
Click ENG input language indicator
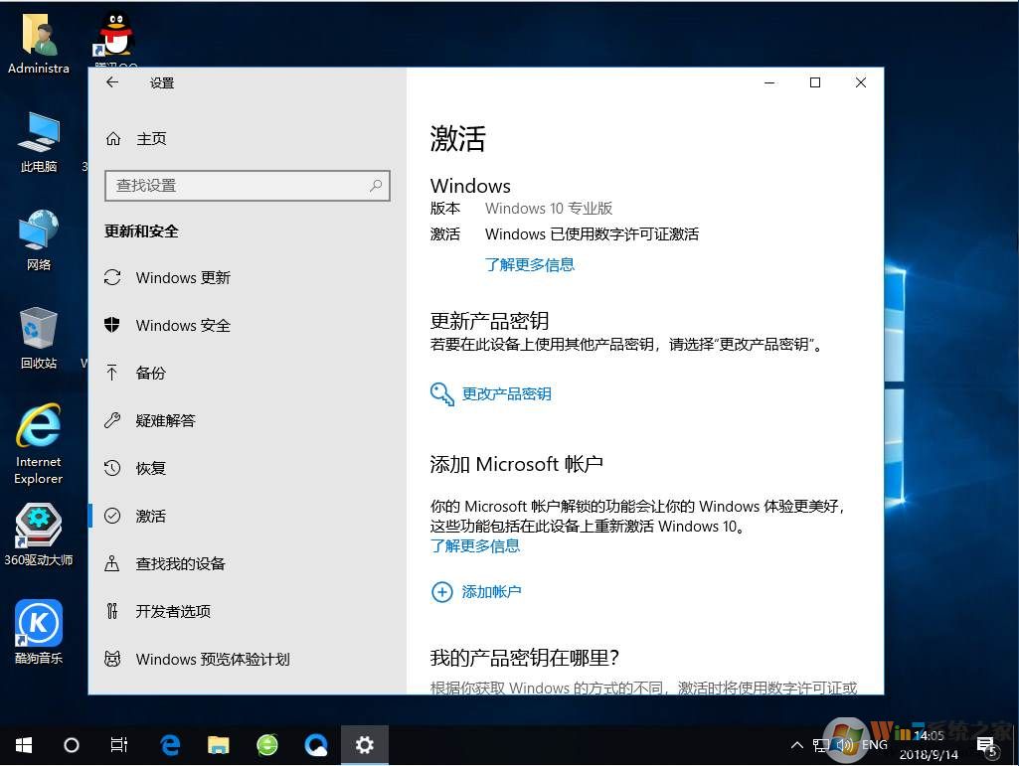tap(875, 744)
